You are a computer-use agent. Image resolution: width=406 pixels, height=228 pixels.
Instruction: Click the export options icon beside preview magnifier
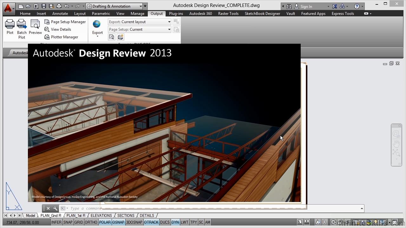click(x=121, y=37)
